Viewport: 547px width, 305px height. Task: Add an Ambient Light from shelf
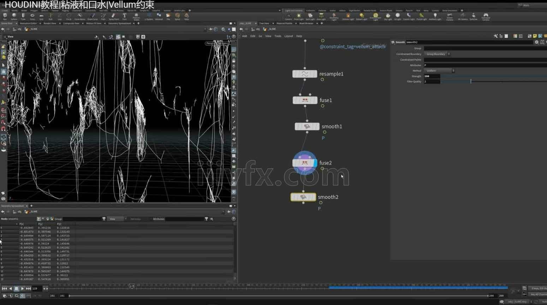(x=435, y=17)
